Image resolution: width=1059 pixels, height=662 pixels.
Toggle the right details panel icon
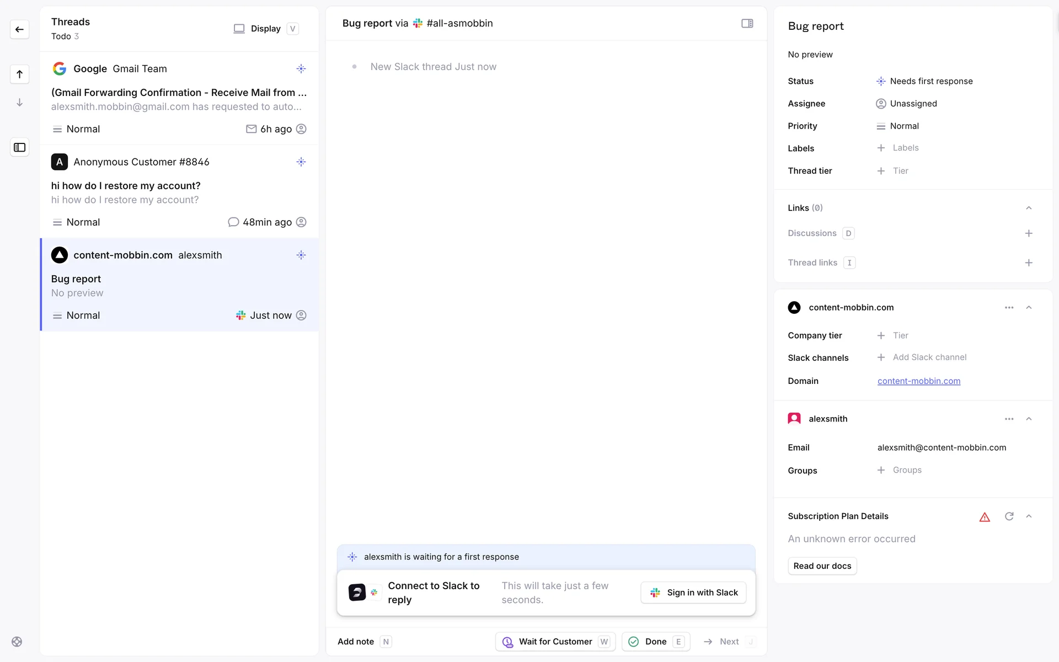click(x=747, y=23)
